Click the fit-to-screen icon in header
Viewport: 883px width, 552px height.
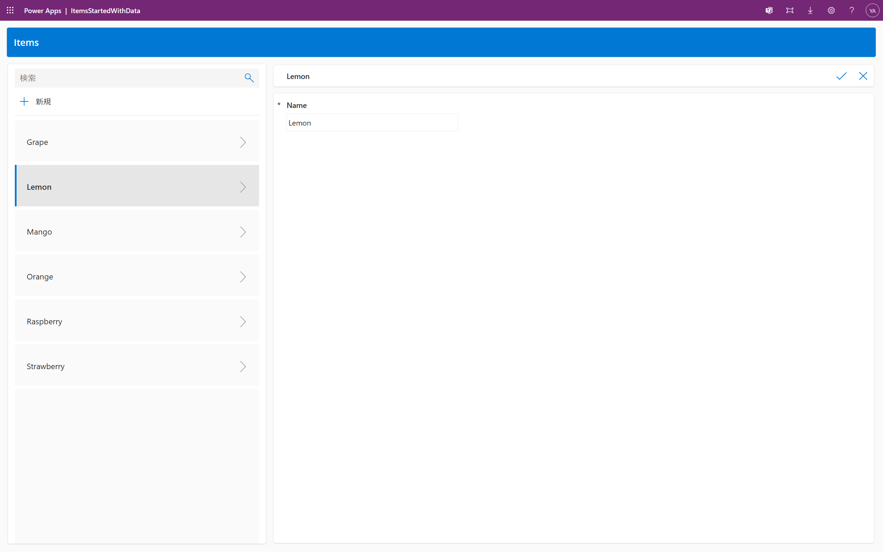point(790,10)
